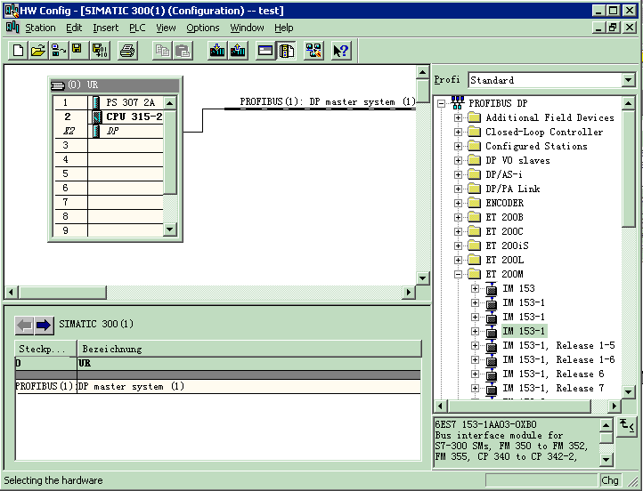
Task: Select CPU 315-2 in rack slot 2
Action: pos(134,117)
